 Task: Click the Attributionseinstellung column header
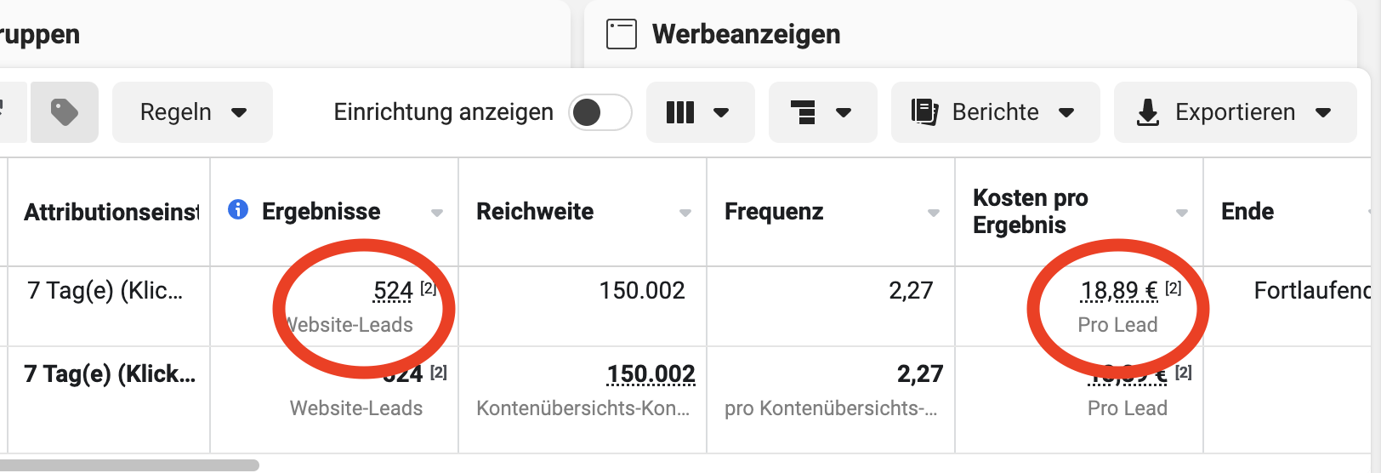coord(111,212)
